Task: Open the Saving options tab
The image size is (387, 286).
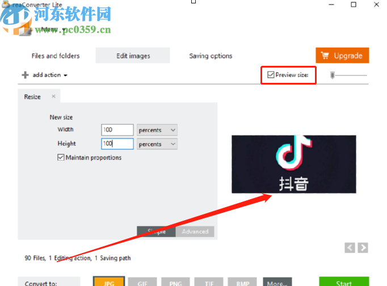Action: (211, 56)
